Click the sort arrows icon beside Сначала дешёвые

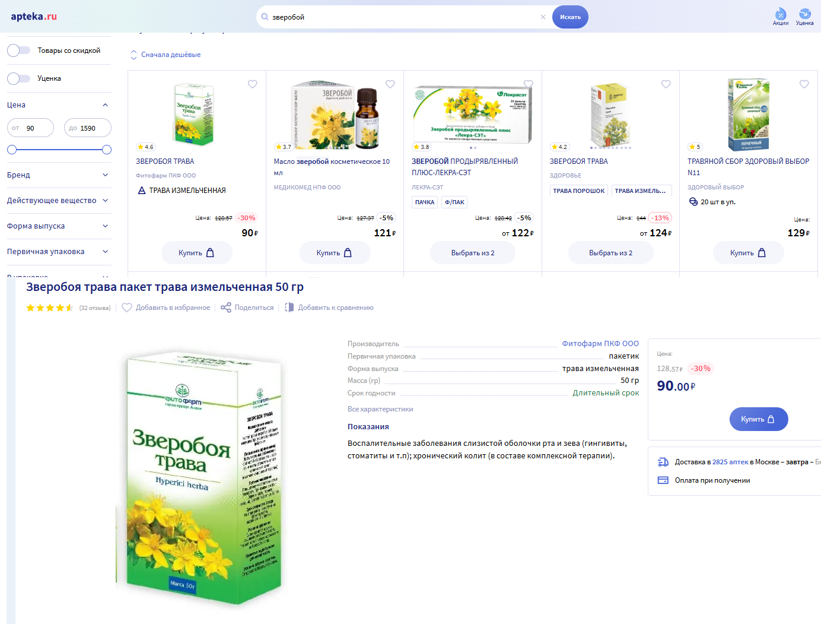[x=133, y=55]
